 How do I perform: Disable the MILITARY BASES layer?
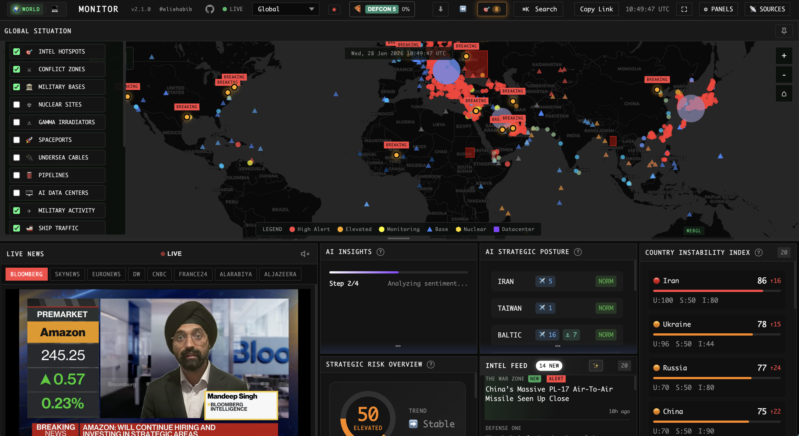click(x=17, y=87)
